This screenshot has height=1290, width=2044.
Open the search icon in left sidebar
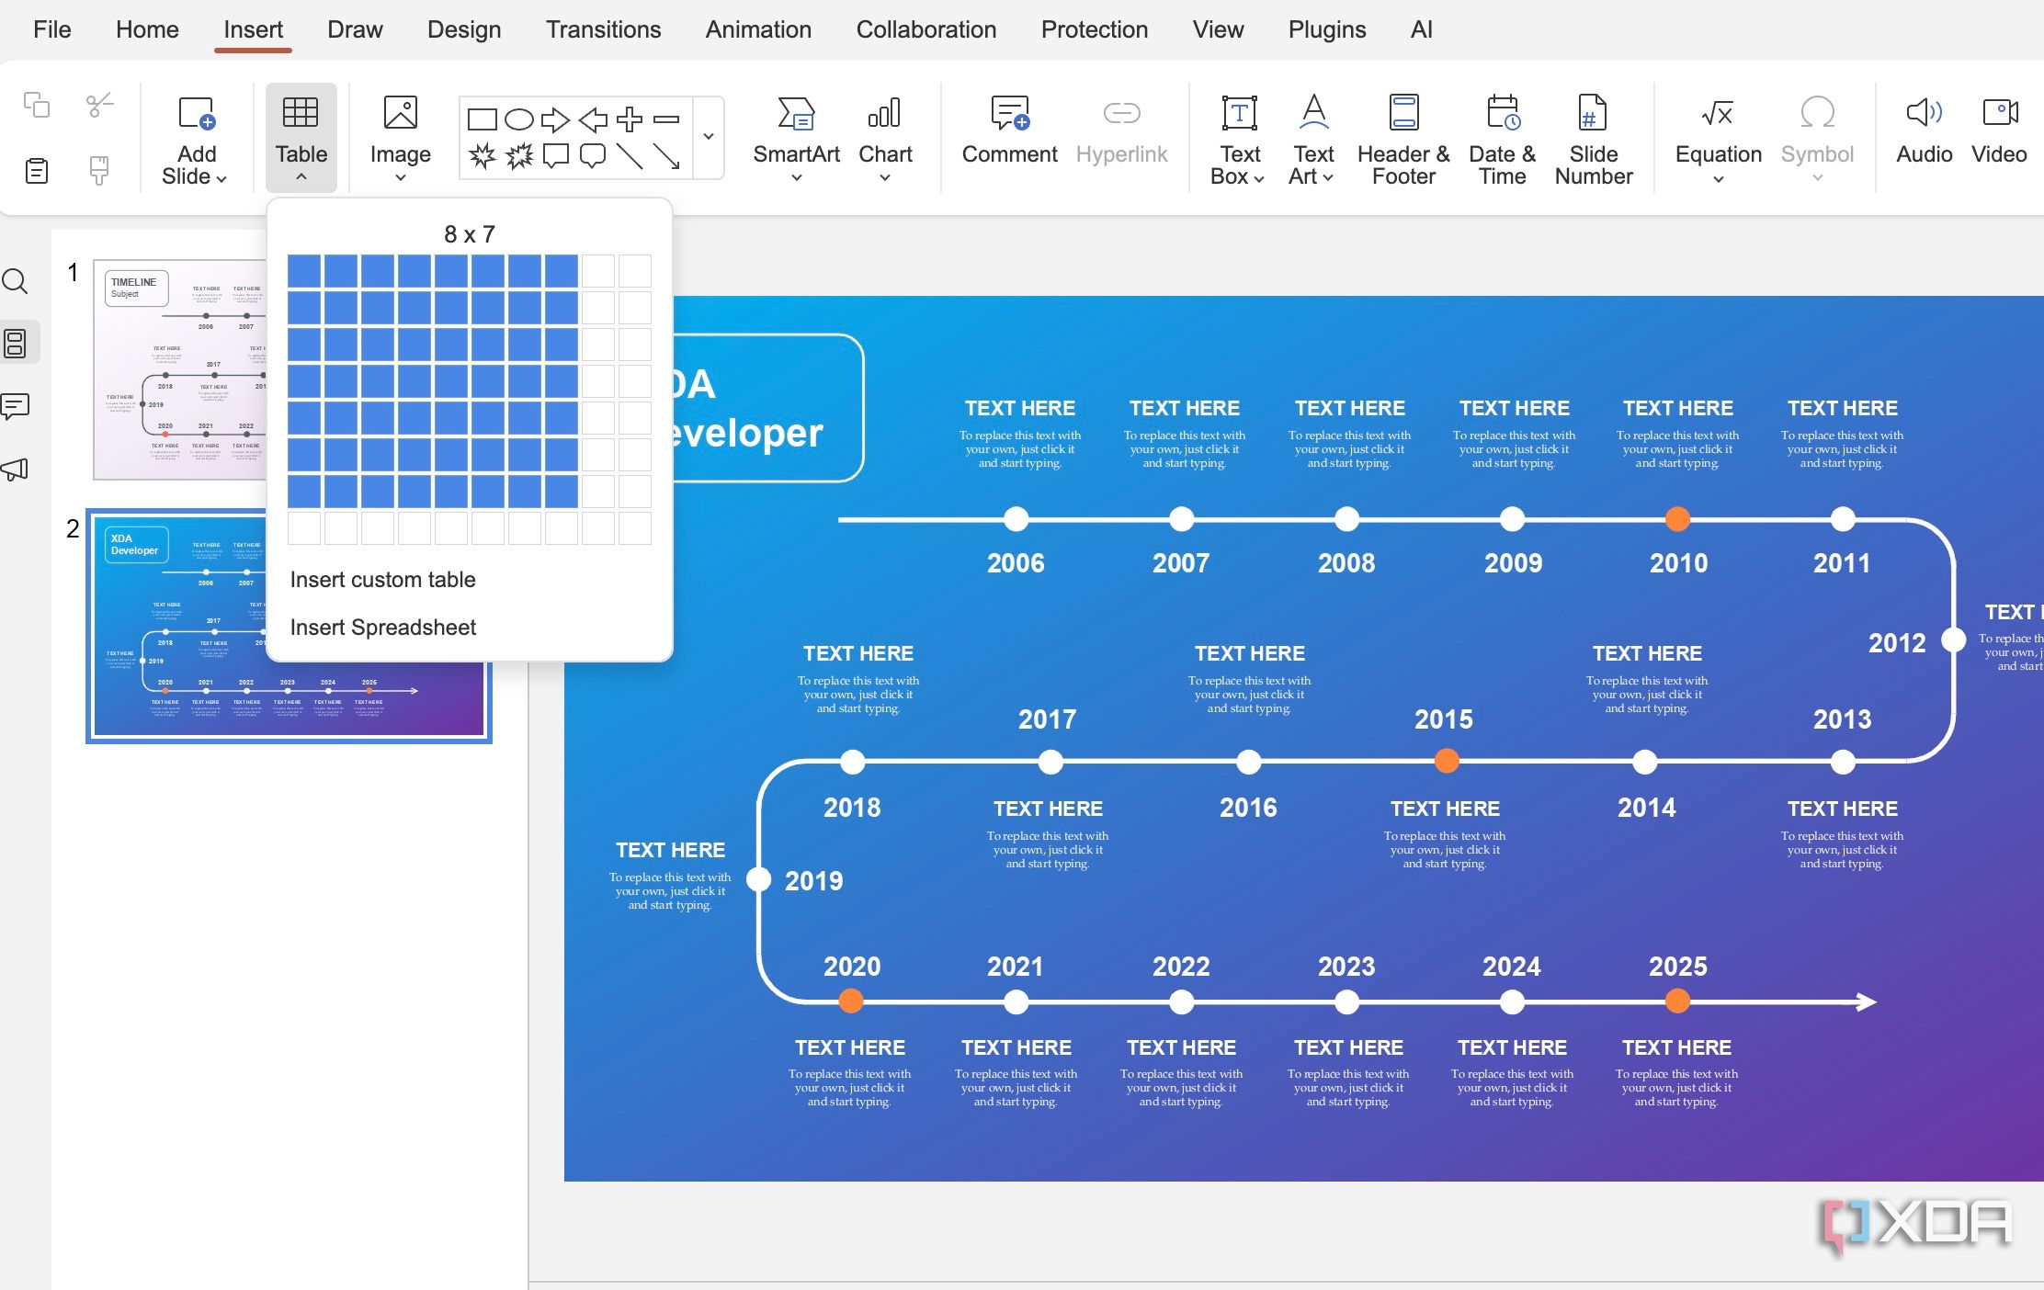click(16, 281)
